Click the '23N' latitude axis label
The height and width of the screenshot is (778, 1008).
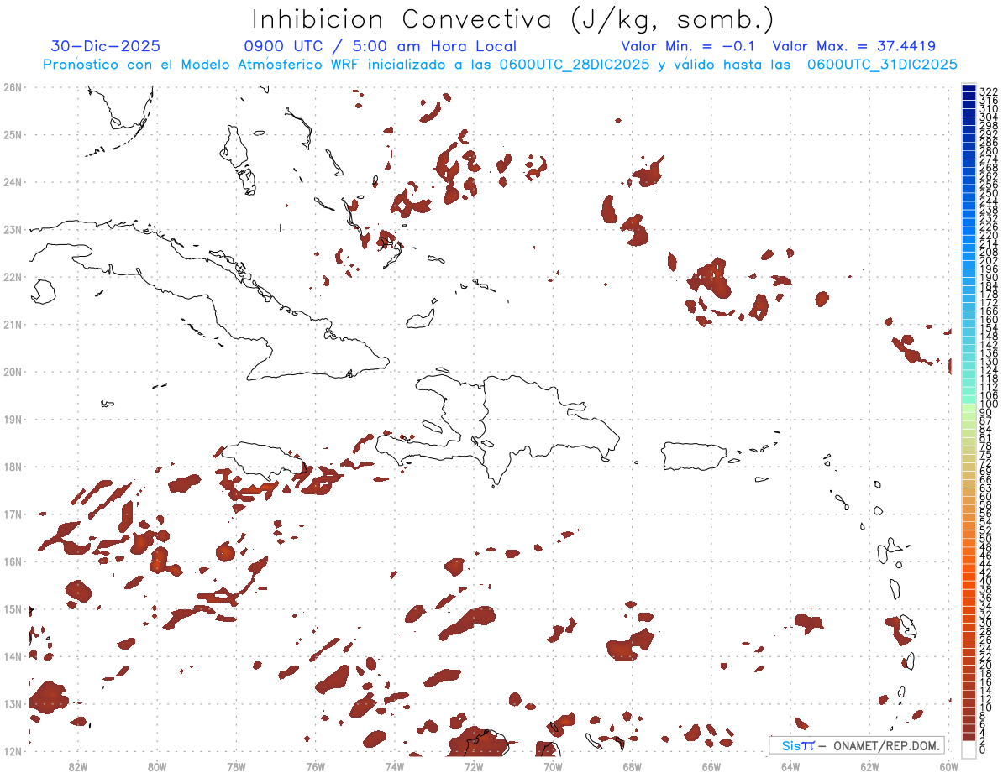click(x=13, y=229)
